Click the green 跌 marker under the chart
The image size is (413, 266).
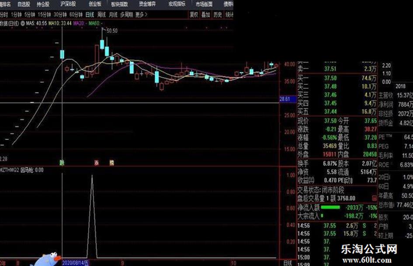coord(62,163)
